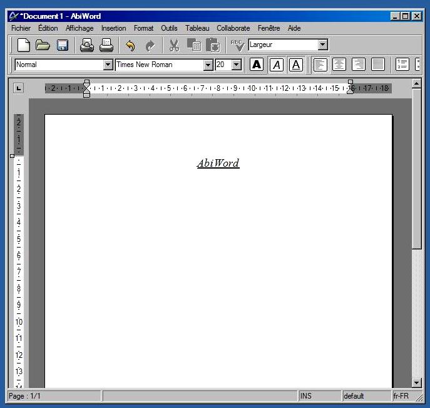Image resolution: width=430 pixels, height=408 pixels.
Task: Justify the paragraph text
Action: [x=378, y=65]
